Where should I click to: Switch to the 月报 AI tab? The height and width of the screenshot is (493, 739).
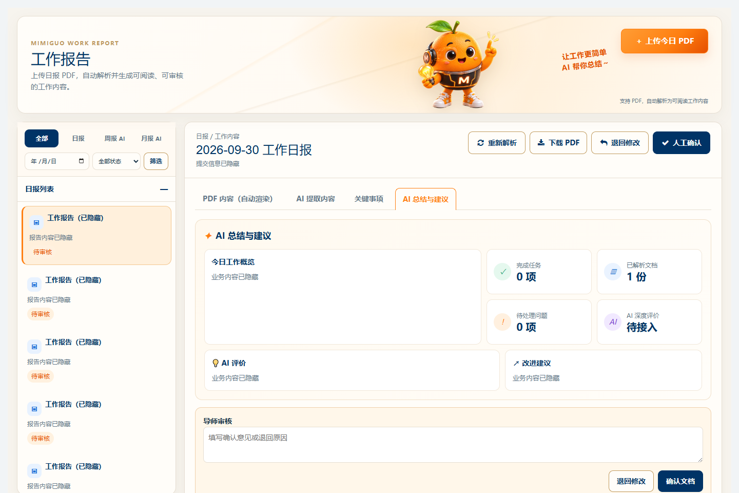pos(151,139)
